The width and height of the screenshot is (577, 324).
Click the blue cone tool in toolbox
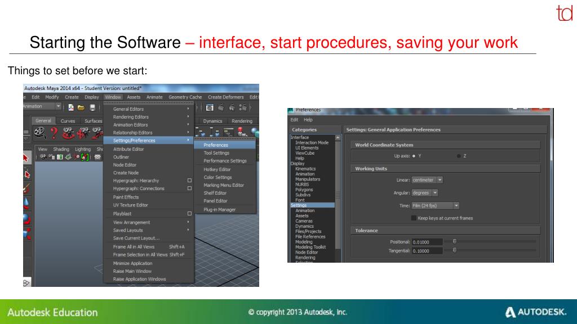click(x=26, y=203)
